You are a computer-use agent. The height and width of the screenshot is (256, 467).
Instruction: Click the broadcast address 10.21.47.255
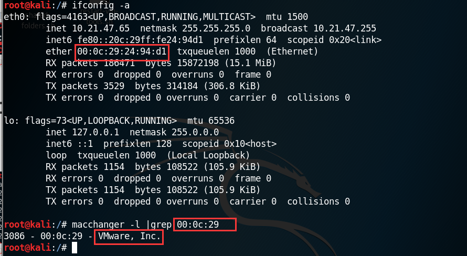click(x=345, y=28)
